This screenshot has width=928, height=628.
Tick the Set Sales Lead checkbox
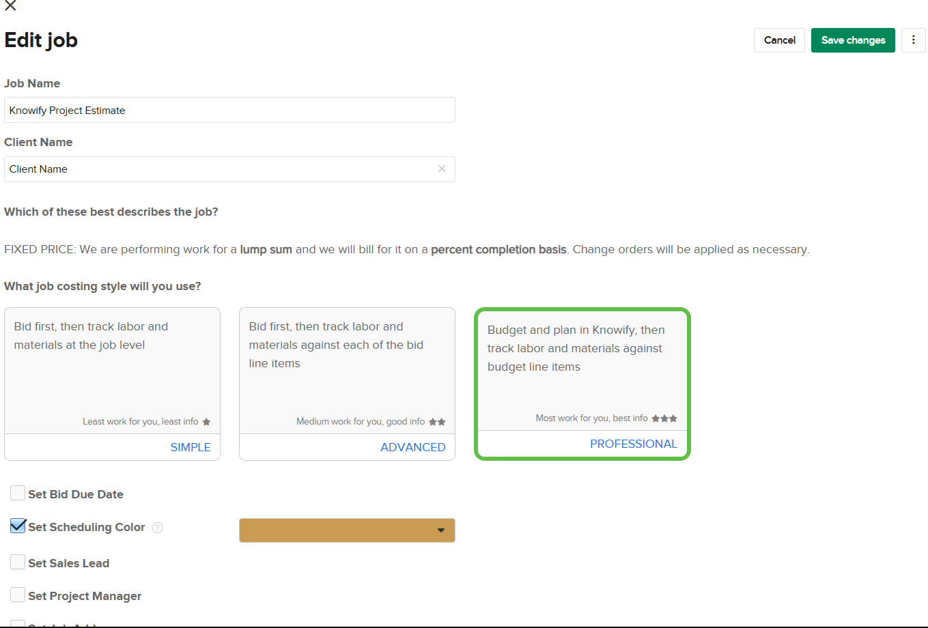[18, 562]
